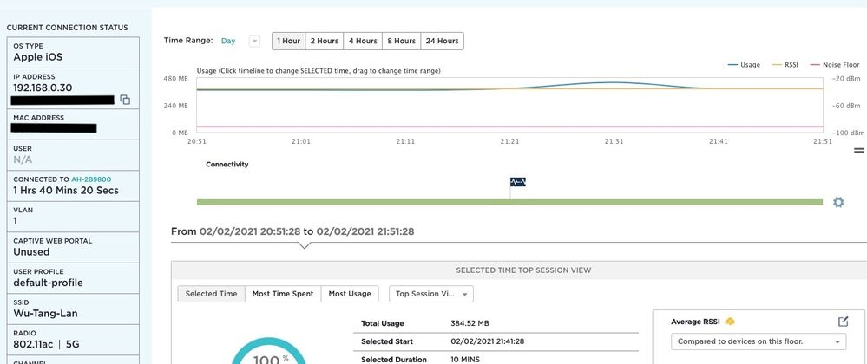The height and width of the screenshot is (364, 867).
Task: Open the Compared to devices on this floor dropdown
Action: click(x=758, y=341)
